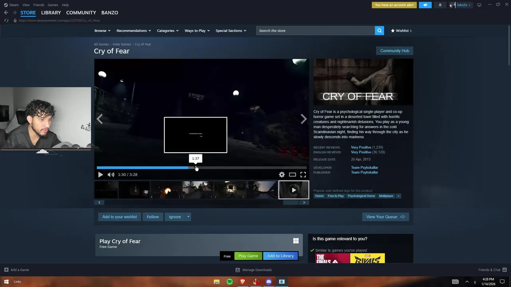This screenshot has width=511, height=287.
Task: Mute the trailer volume
Action: coord(111,175)
